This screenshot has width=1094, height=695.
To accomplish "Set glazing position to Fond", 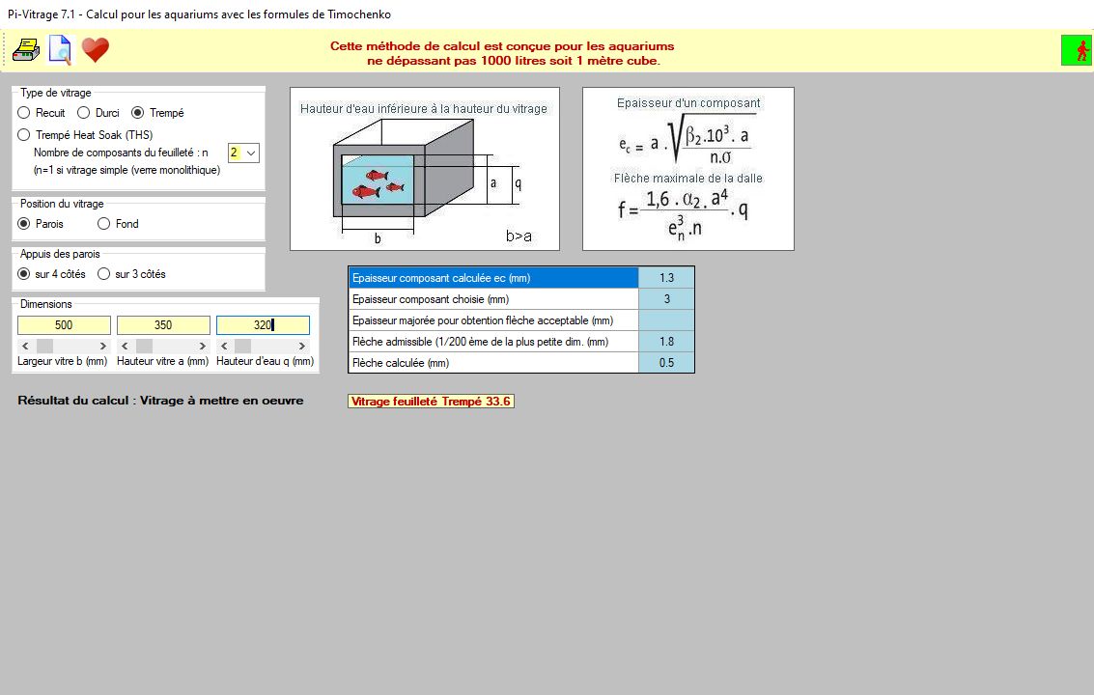I will [x=104, y=224].
